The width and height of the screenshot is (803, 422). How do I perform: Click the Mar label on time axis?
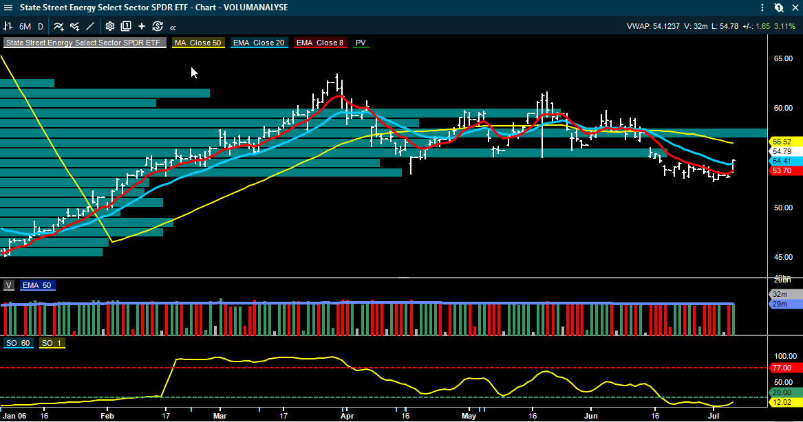click(220, 417)
